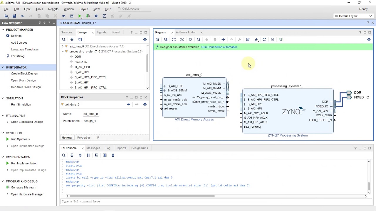The image size is (376, 211).
Task: Click Run Implementation
Action: [24, 163]
